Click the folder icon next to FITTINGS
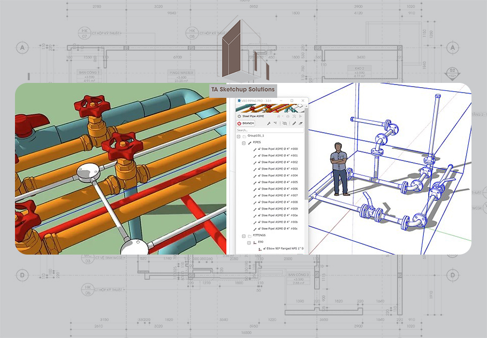The image size is (487, 338). pyautogui.click(x=250, y=235)
